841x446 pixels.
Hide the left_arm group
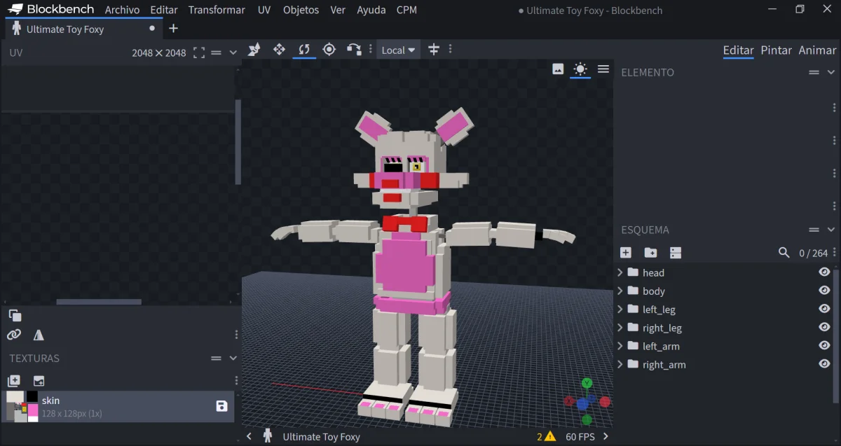click(824, 345)
